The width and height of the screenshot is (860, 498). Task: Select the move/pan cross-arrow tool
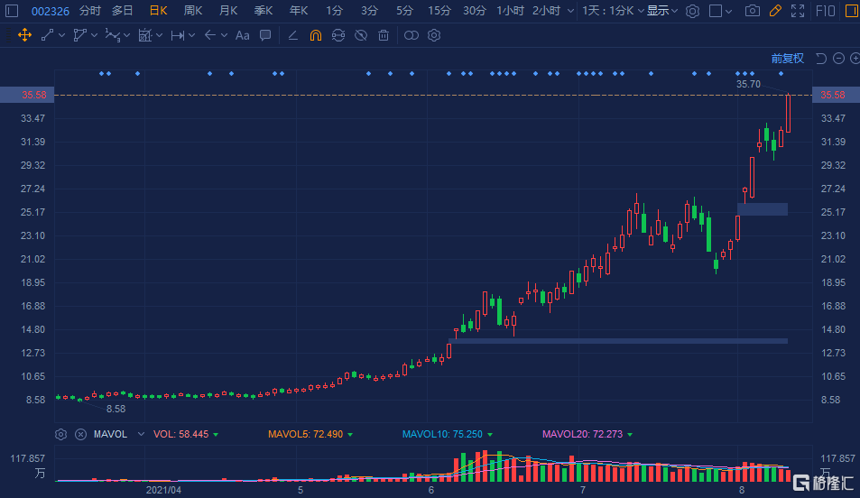point(24,36)
